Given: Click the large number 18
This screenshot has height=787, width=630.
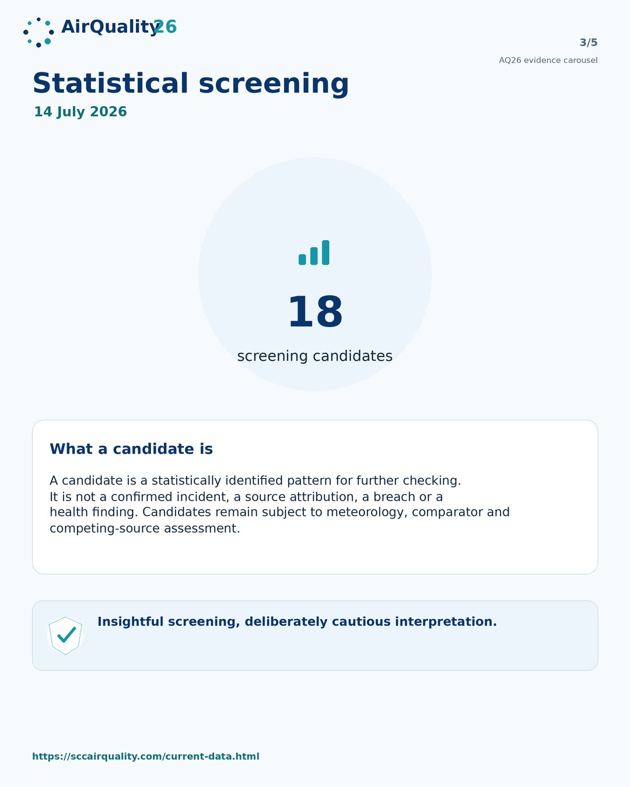Looking at the screenshot, I should click(x=315, y=312).
